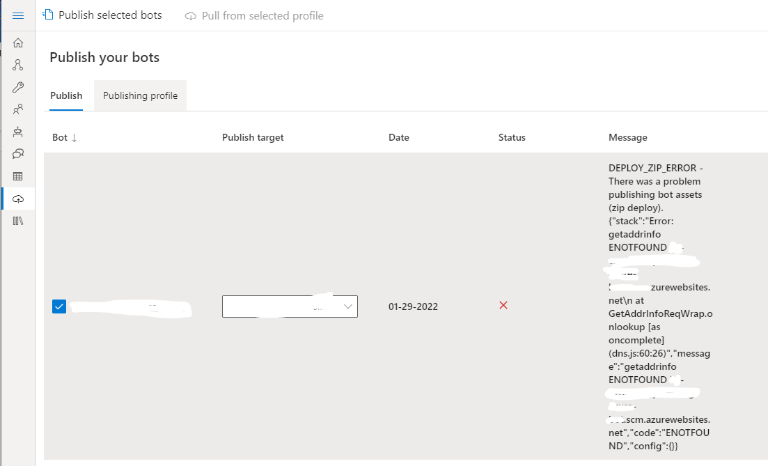Image resolution: width=768 pixels, height=466 pixels.
Task: Open the Package manager library icon
Action: click(x=18, y=220)
